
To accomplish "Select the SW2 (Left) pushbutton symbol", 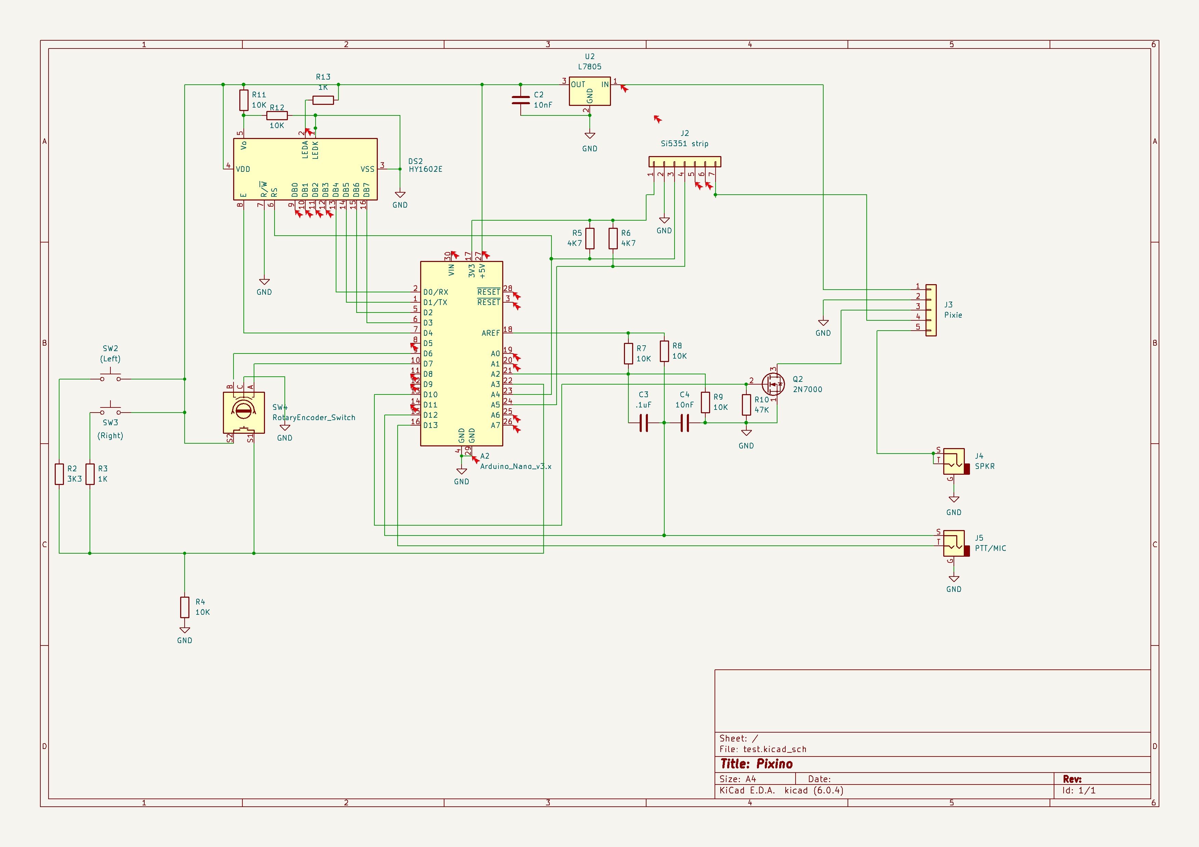I will [x=110, y=377].
